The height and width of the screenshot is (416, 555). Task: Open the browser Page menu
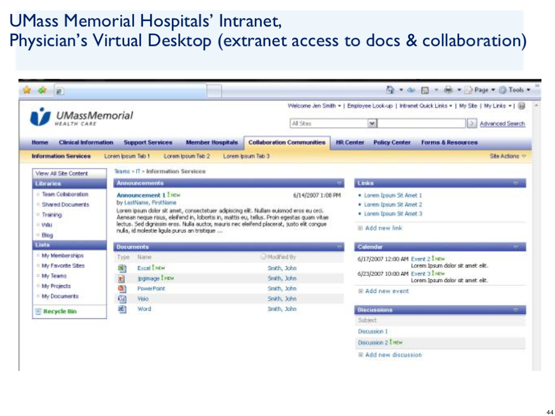480,90
